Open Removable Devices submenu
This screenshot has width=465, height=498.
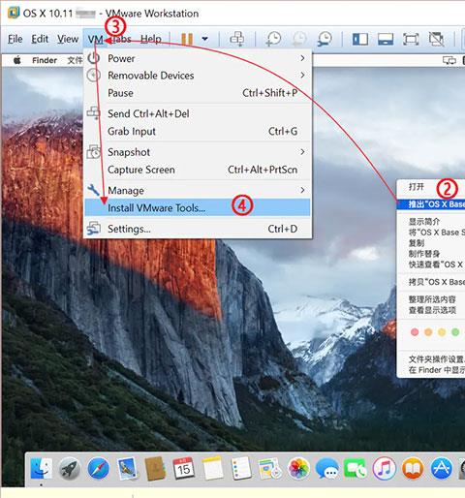[198, 76]
